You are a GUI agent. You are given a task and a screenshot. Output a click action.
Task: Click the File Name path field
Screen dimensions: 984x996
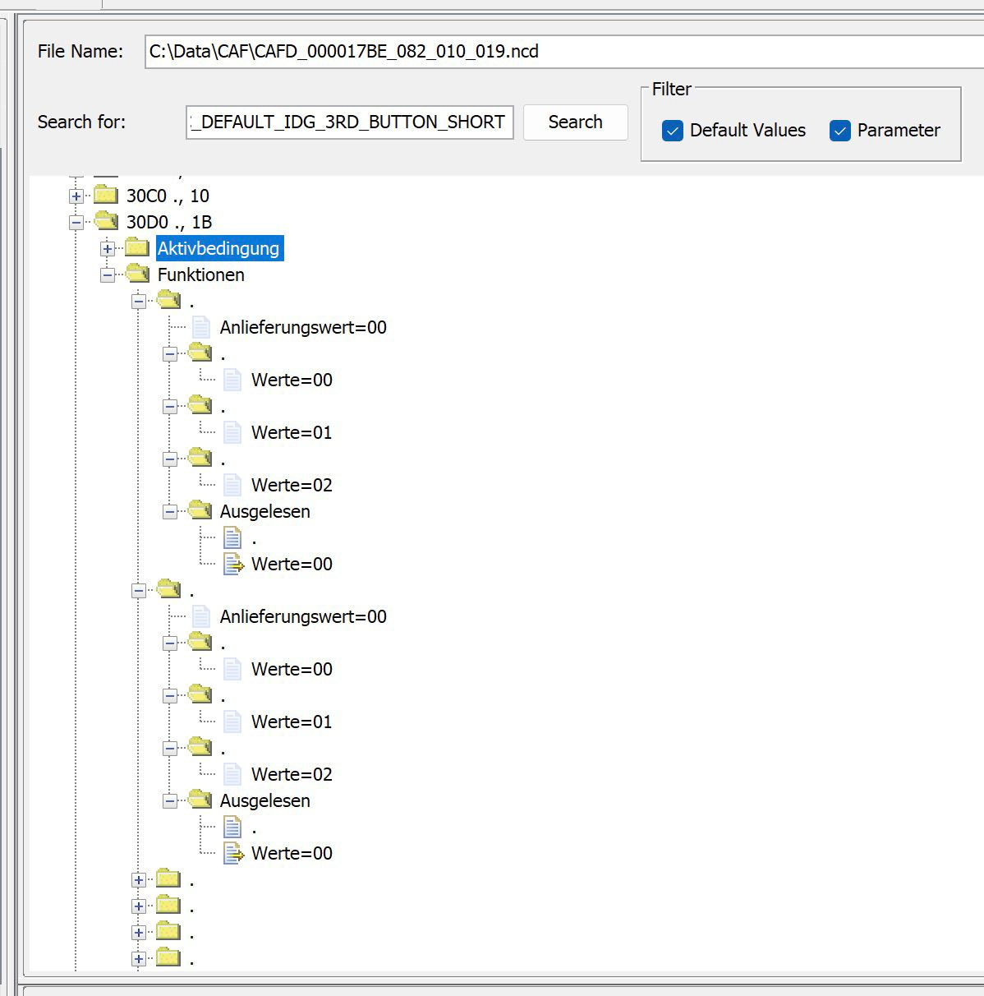tap(559, 52)
